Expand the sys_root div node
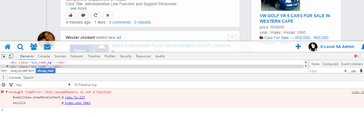The width and height of the screenshot is (364, 117). [x=7, y=67]
